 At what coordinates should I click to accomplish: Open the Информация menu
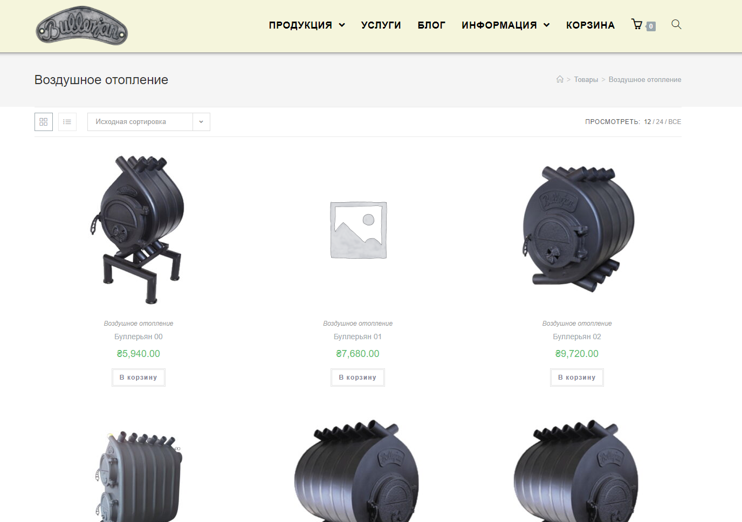(506, 25)
